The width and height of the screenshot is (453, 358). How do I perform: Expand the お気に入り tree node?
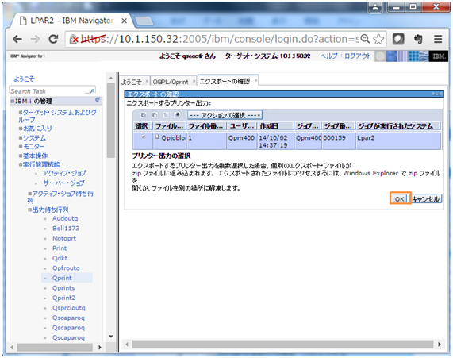click(x=21, y=128)
